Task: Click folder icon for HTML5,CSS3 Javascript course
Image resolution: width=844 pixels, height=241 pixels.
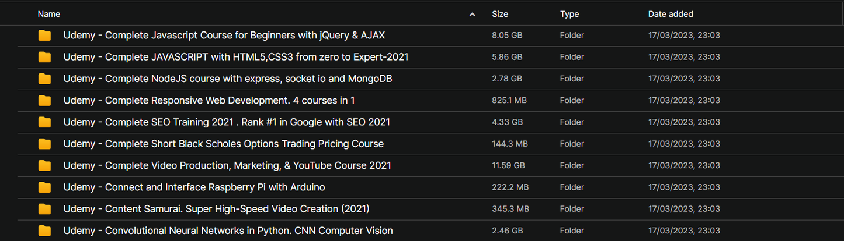Action: pos(44,57)
